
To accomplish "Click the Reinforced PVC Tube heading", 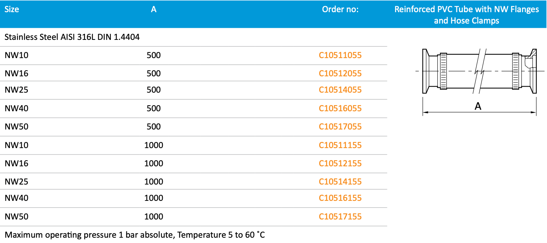I will pos(467,14).
